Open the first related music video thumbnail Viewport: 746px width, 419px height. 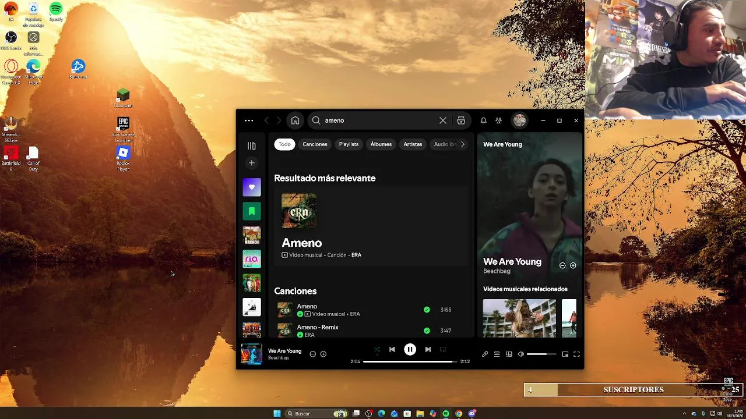(x=519, y=318)
